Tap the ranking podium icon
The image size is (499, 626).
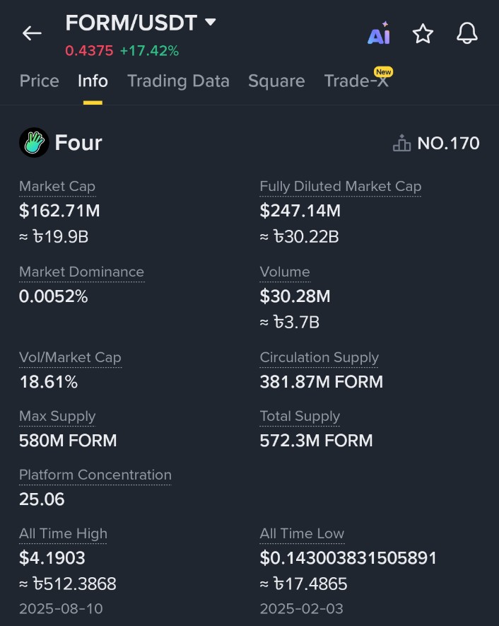(401, 144)
